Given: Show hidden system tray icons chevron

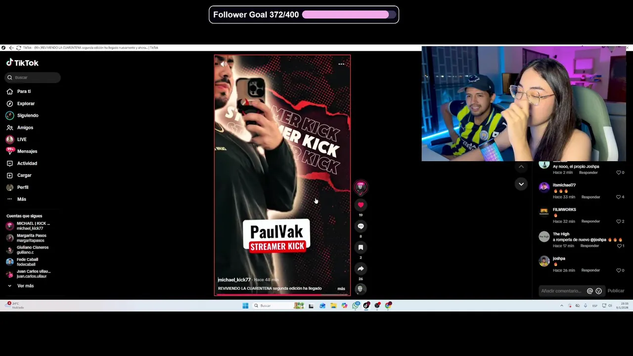Looking at the screenshot, I should point(561,306).
